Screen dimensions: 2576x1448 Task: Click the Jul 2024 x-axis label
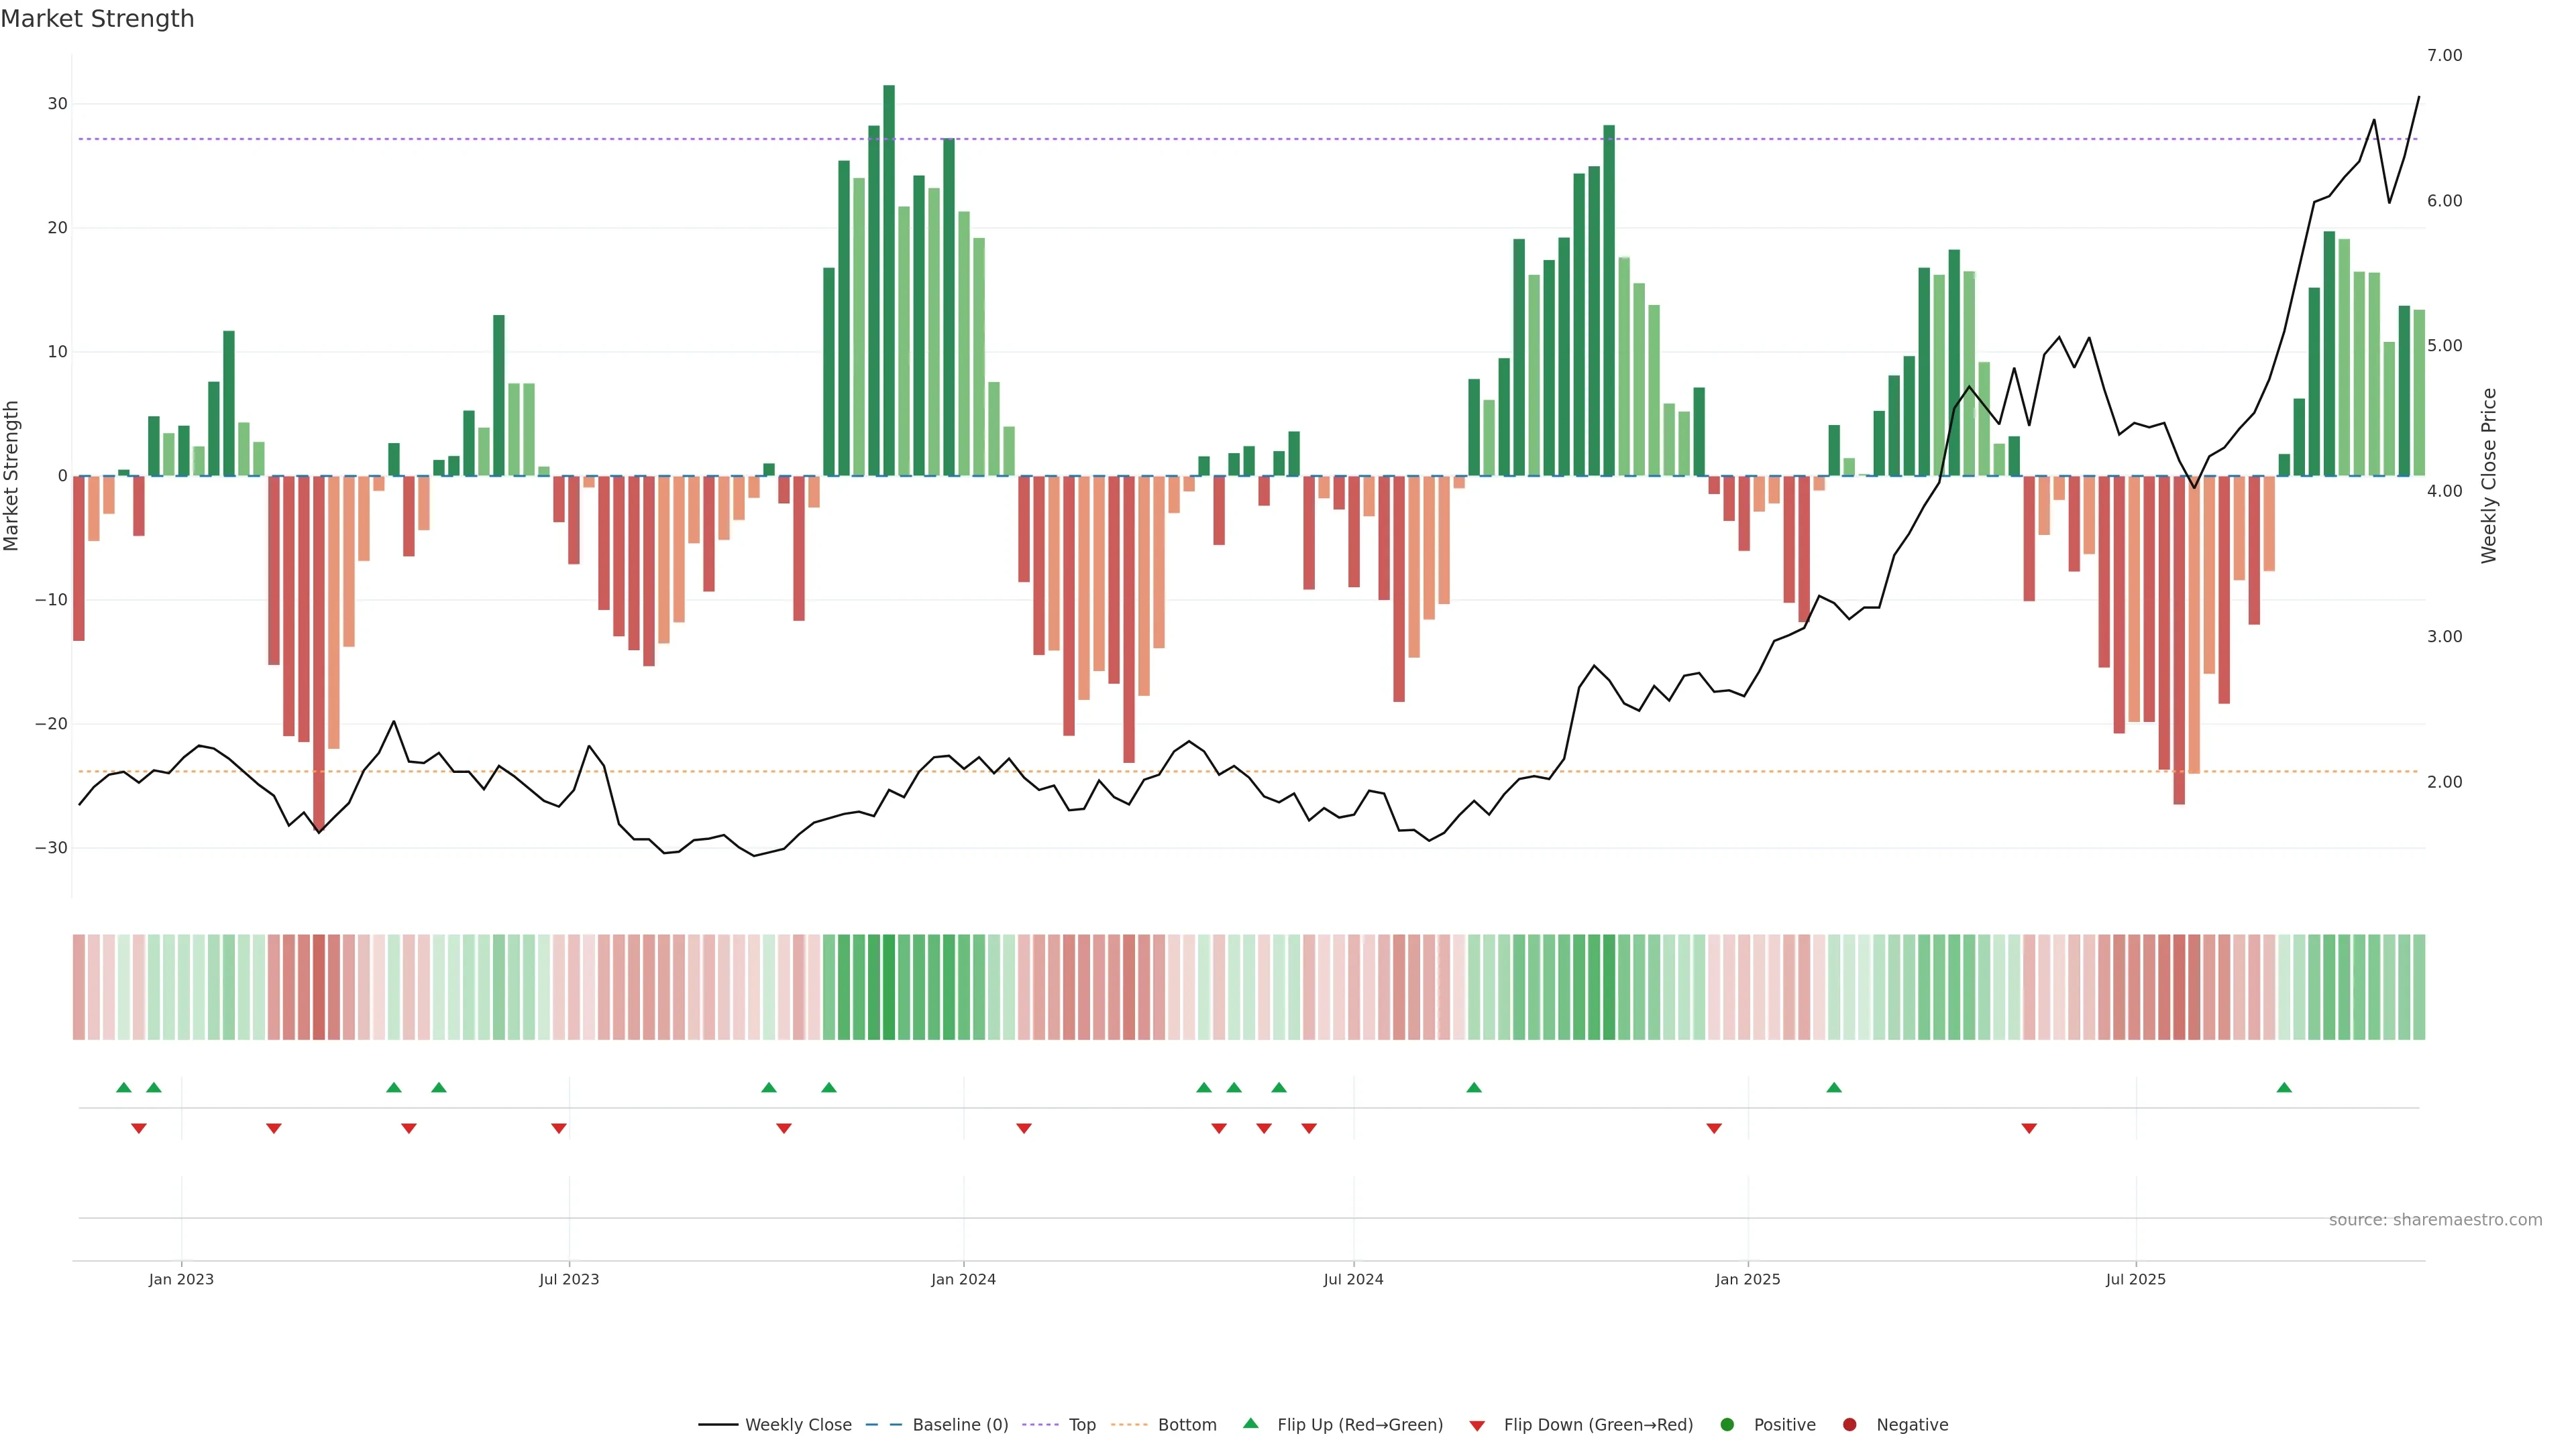1353,1279
